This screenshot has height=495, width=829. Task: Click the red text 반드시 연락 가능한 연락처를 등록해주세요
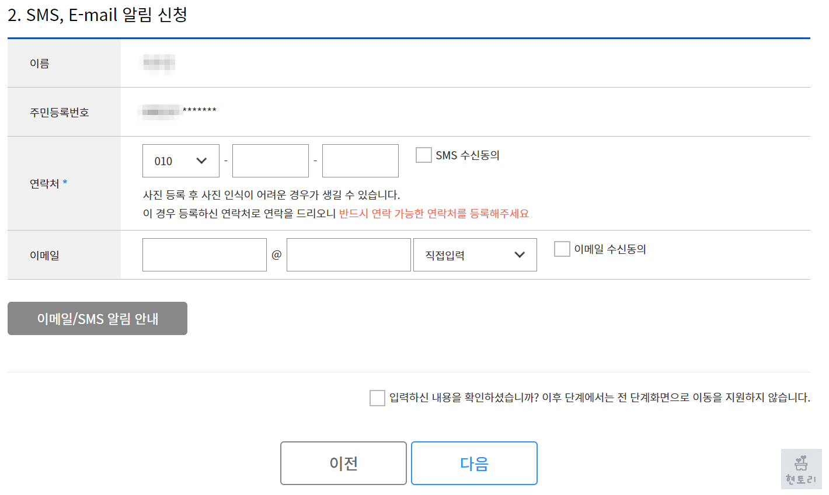(x=434, y=214)
